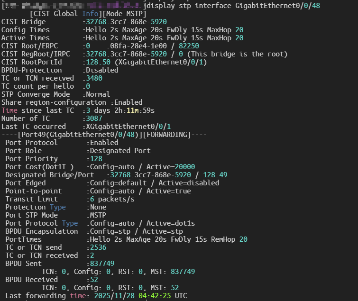Screen dimensions: 358x301
Task: Click the BPDU-Protection Disabled value
Action: pyautogui.click(x=101, y=70)
